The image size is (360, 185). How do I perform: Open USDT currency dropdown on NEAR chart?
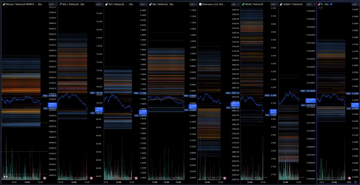click(274, 4)
